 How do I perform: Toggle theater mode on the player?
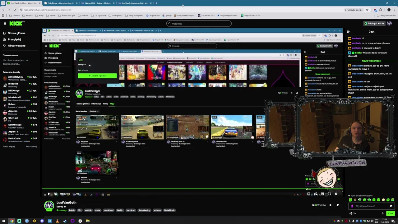pos(322,194)
